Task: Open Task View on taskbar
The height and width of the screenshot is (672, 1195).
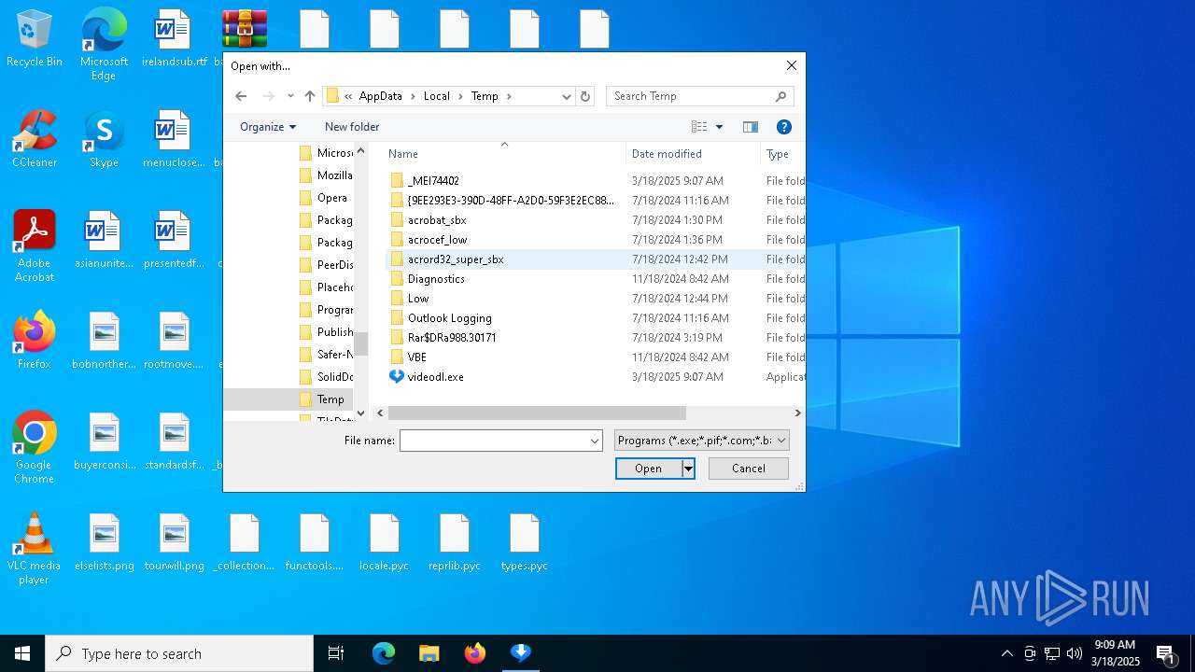Action: [336, 653]
